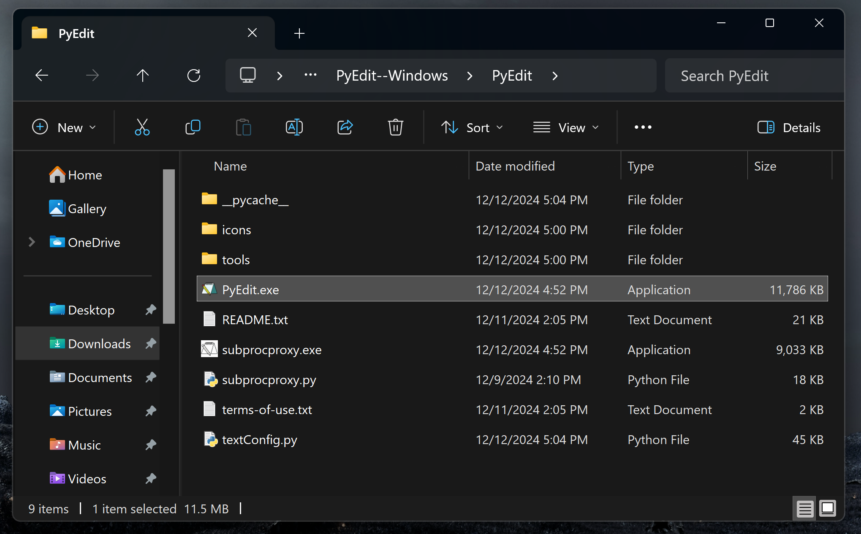861x534 pixels.
Task: Close the PyEdit tab
Action: pyautogui.click(x=252, y=33)
